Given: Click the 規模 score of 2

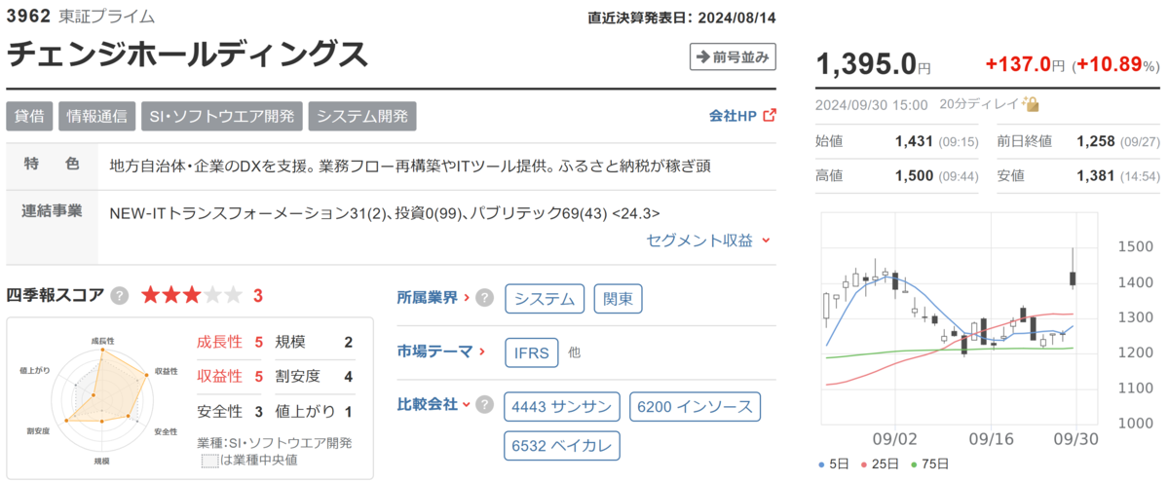Looking at the screenshot, I should pos(348,342).
